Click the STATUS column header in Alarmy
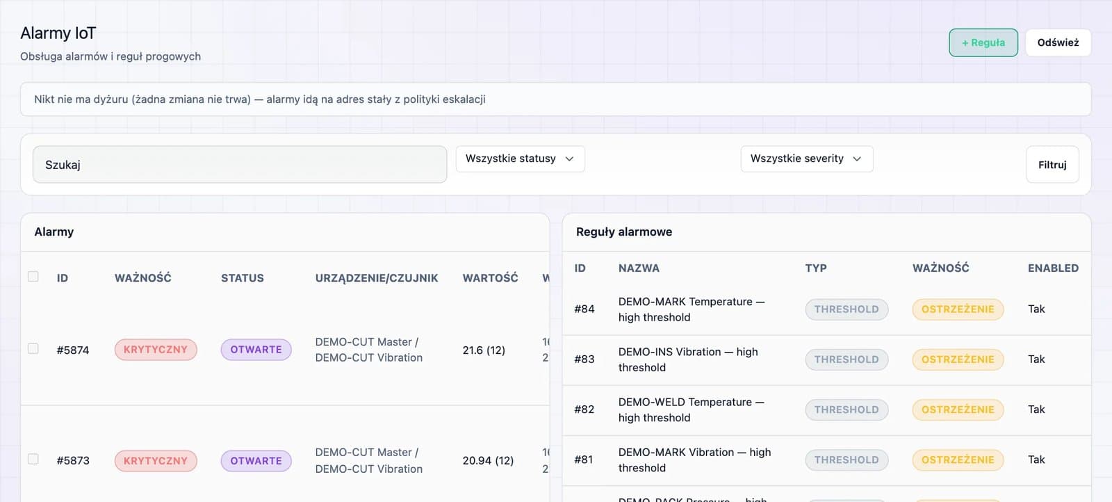1112x502 pixels. click(x=243, y=278)
